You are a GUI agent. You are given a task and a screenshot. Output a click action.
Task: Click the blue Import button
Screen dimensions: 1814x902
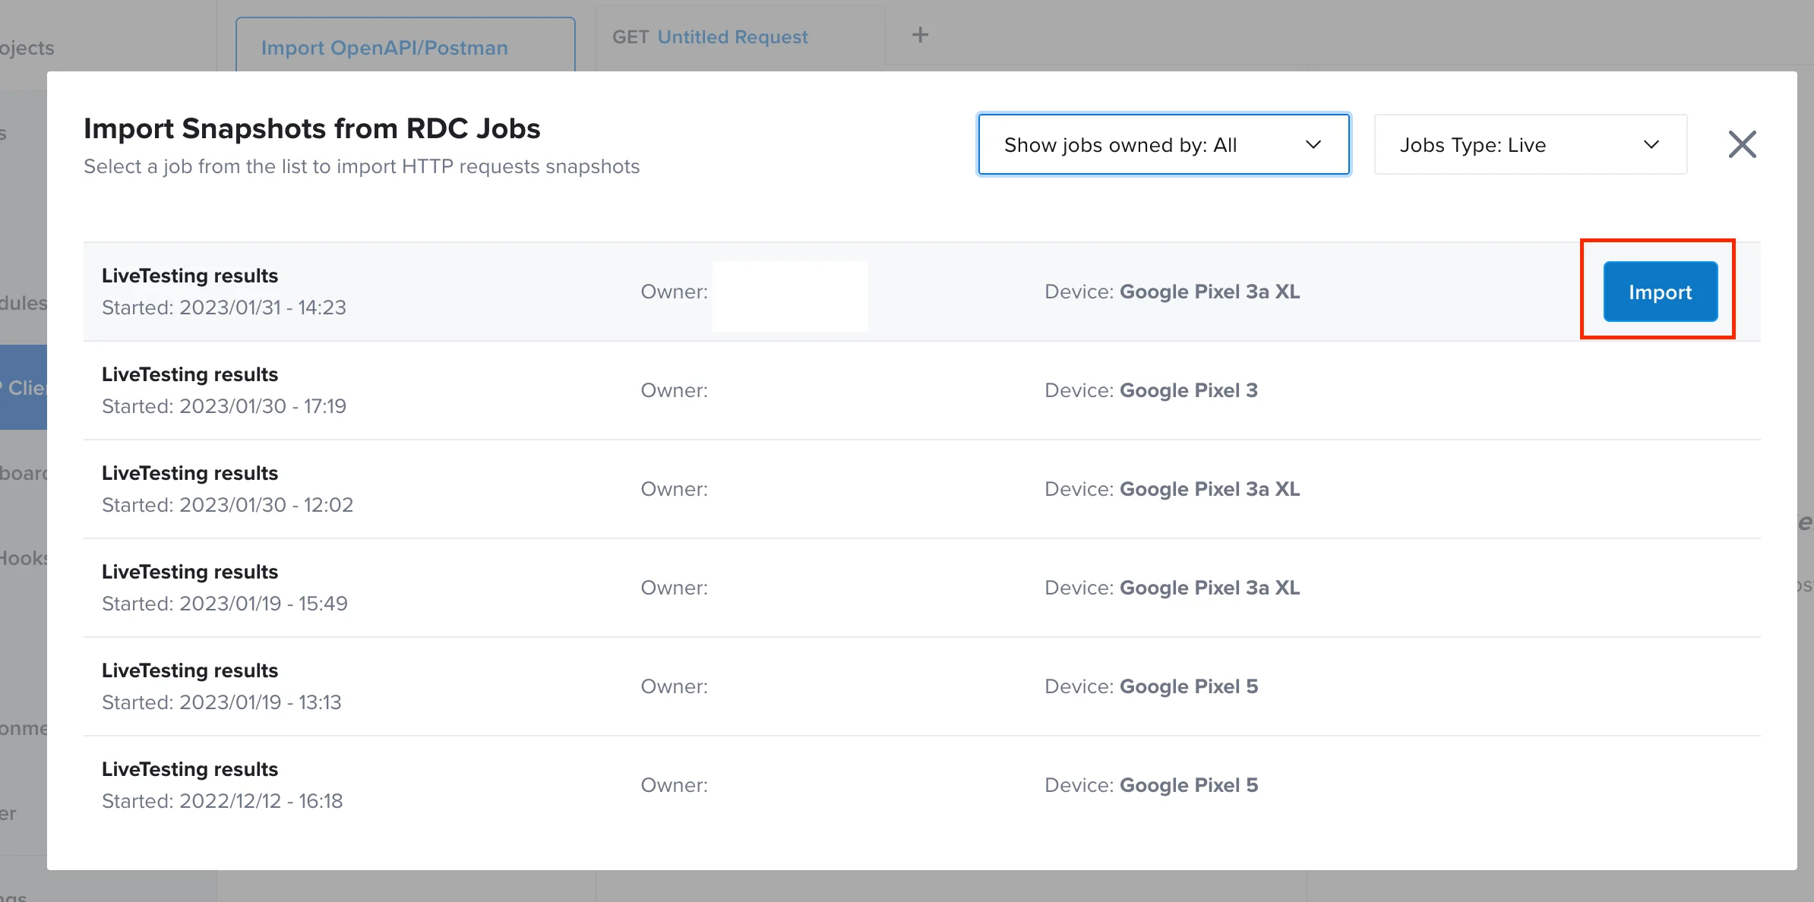point(1660,292)
